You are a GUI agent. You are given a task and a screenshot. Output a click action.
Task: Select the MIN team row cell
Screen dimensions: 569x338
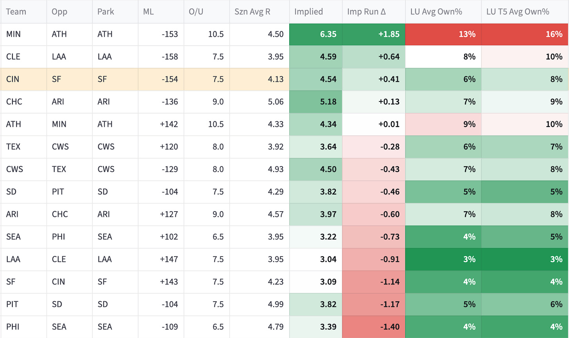(x=23, y=34)
